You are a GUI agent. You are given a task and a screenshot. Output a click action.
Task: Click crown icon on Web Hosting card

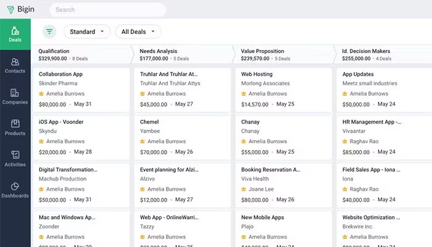[x=244, y=94]
